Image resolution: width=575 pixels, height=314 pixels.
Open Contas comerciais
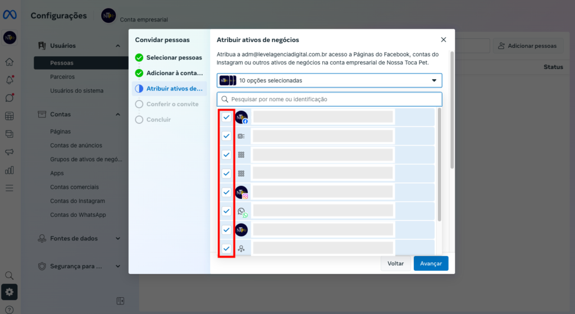tap(75, 187)
